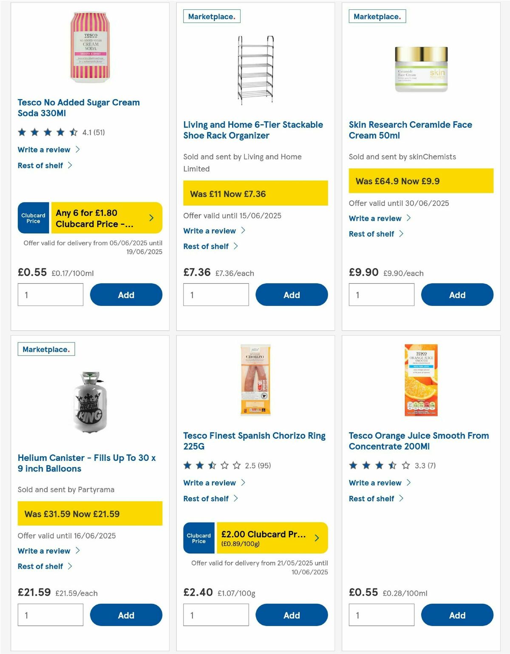The height and width of the screenshot is (654, 510).
Task: Add the Spanish Chorizo Ring to basket
Action: [292, 615]
